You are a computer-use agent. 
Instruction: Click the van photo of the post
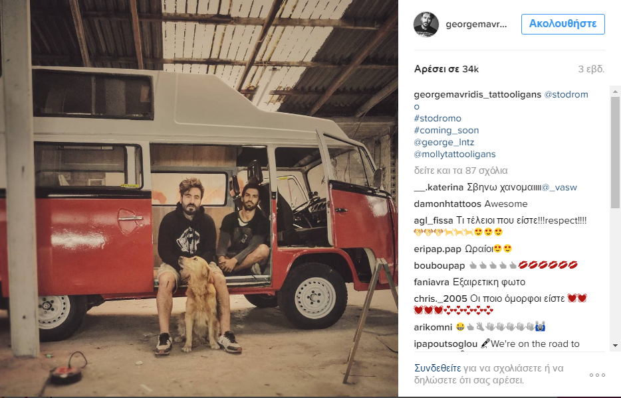click(x=199, y=198)
